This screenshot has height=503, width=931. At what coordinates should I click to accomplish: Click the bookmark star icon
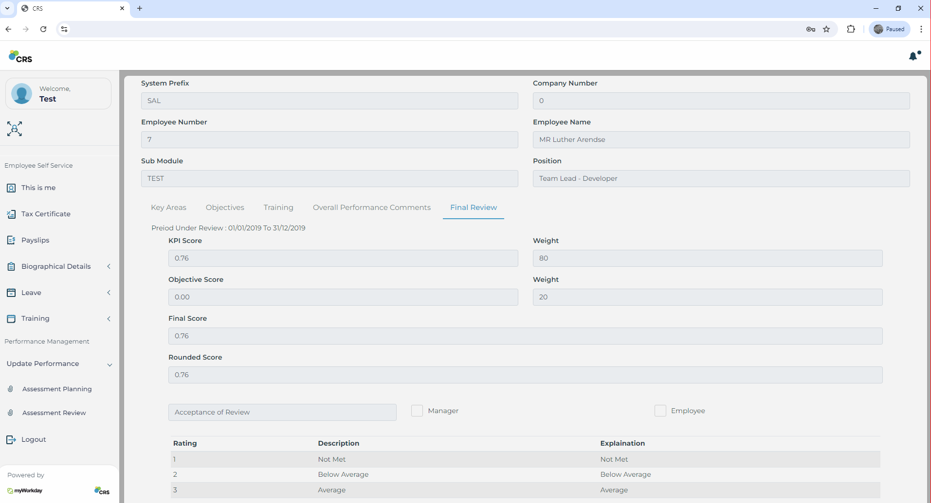pos(826,29)
